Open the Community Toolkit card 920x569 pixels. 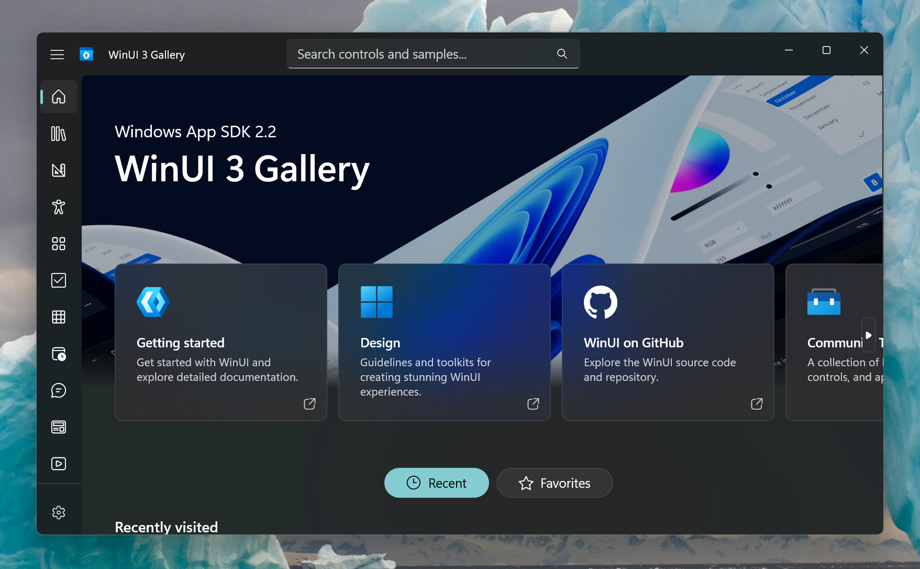[835, 342]
